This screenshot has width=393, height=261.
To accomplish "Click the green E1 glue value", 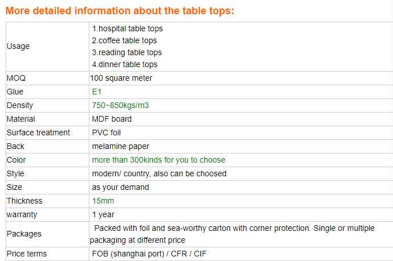I will tap(97, 92).
